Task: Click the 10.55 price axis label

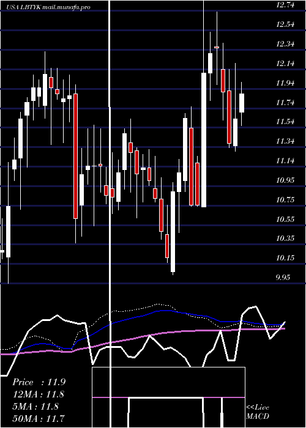Action: (285, 219)
